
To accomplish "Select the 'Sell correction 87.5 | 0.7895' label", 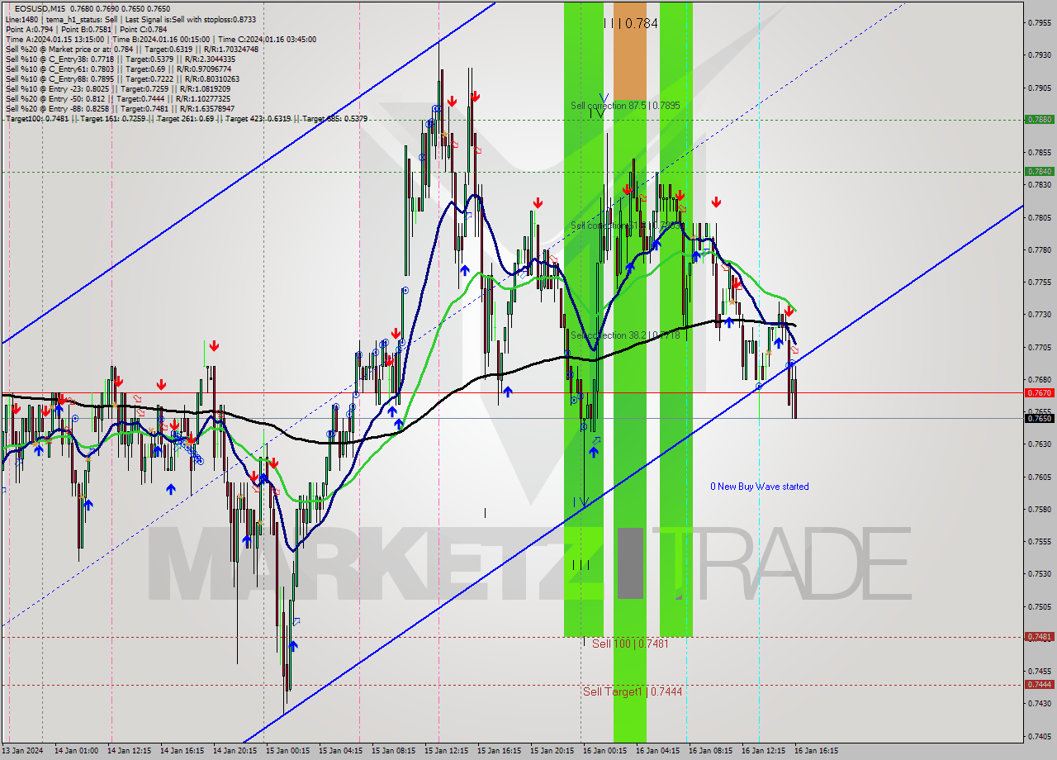I will pyautogui.click(x=625, y=106).
